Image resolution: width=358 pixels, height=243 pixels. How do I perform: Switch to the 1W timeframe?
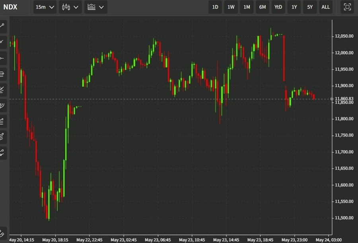pyautogui.click(x=231, y=7)
